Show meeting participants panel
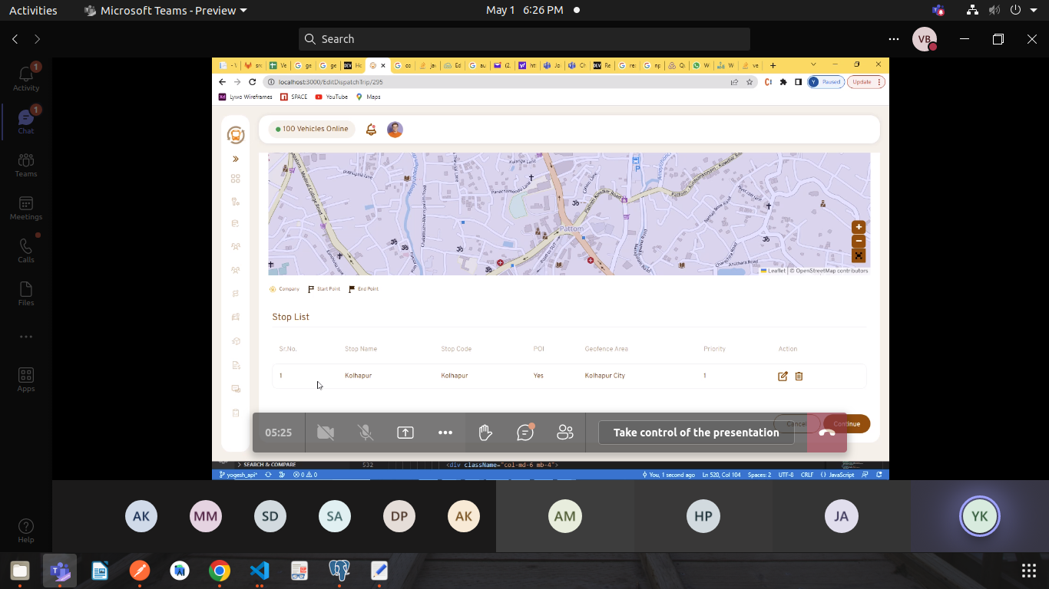The height and width of the screenshot is (589, 1049). [565, 433]
